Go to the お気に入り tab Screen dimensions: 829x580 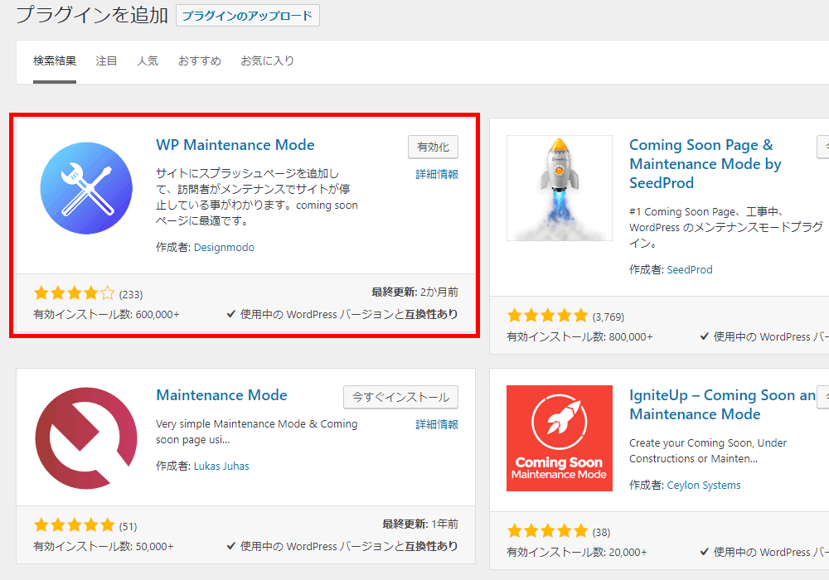[267, 61]
